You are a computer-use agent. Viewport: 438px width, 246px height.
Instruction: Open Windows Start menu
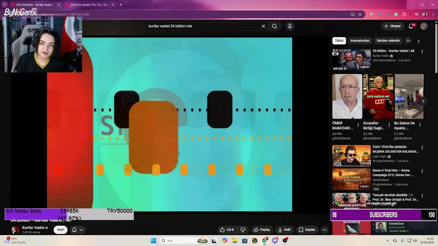coord(153,241)
